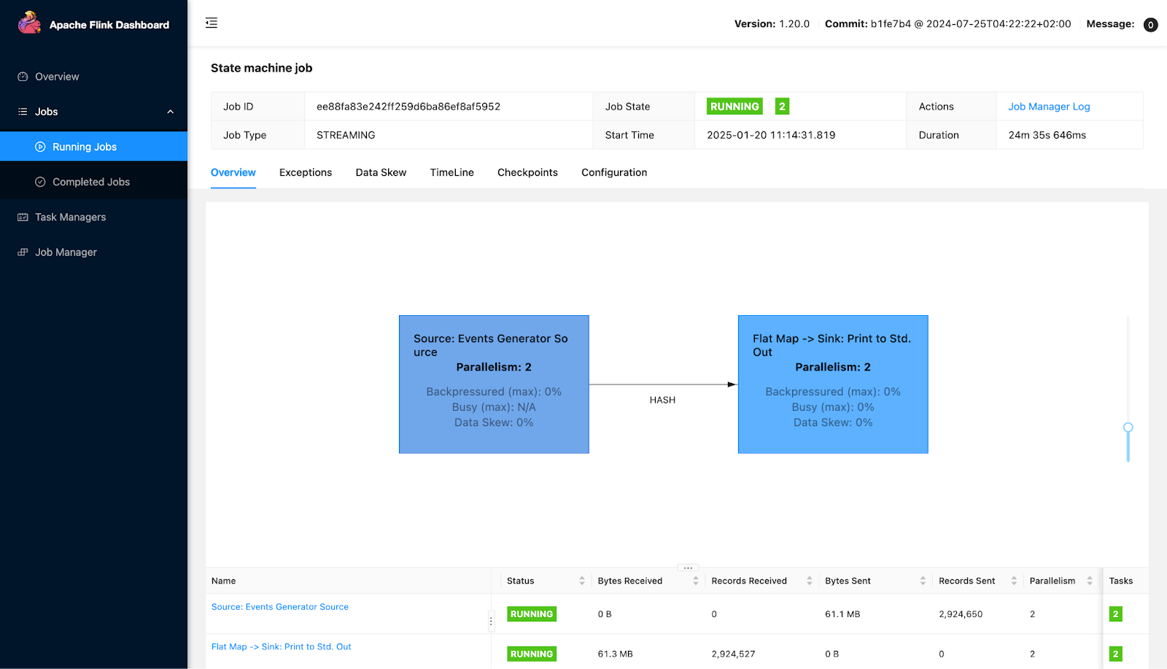1167x669 pixels.
Task: Click the message count badge
Action: point(1150,25)
